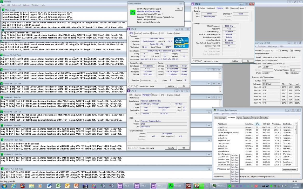Open the Prime95 Advanced menu

(x=16, y=5)
